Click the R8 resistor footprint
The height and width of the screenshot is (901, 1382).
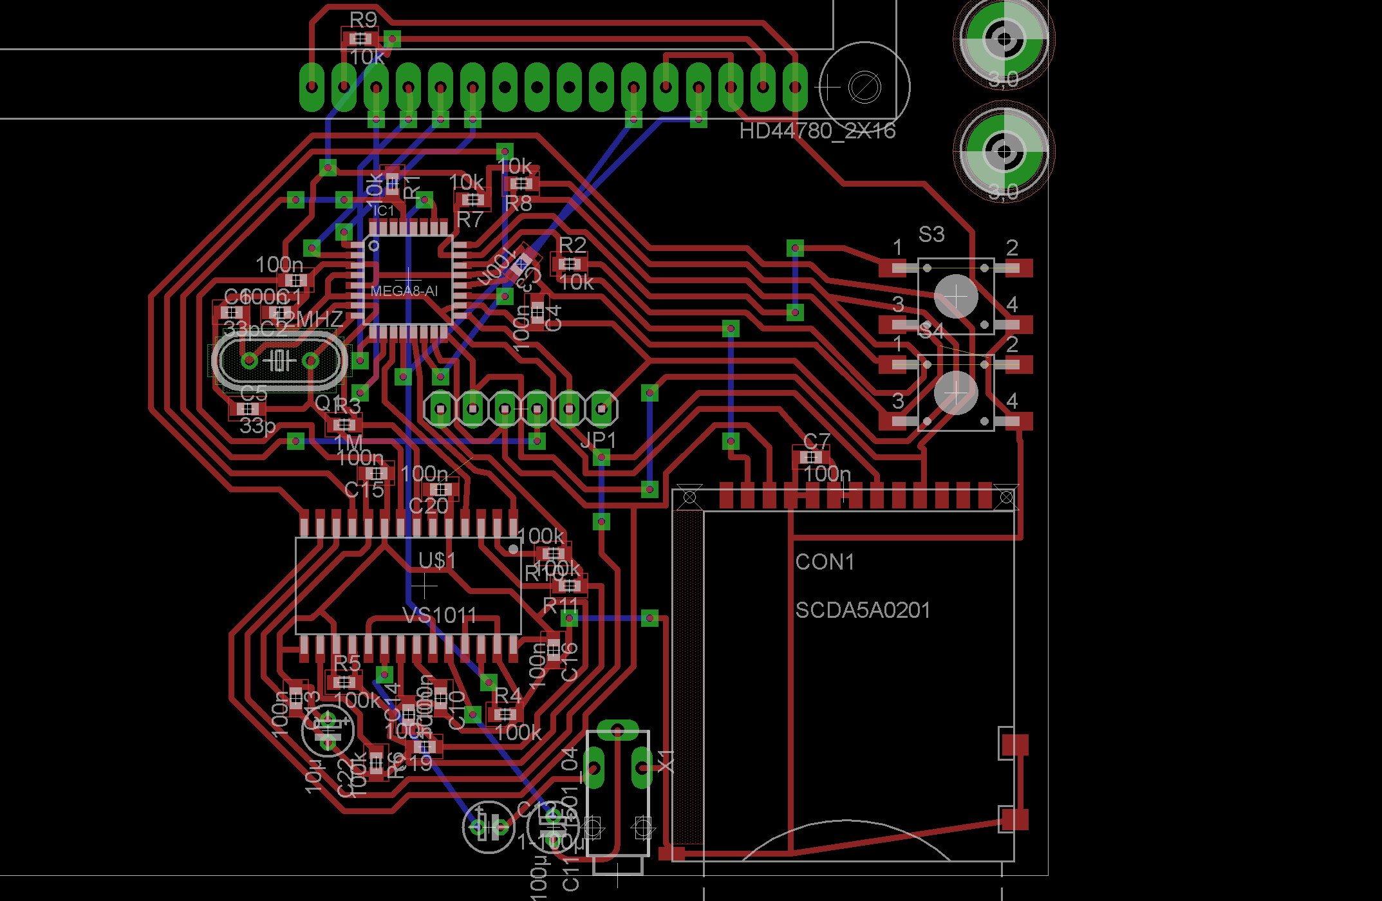tap(521, 184)
